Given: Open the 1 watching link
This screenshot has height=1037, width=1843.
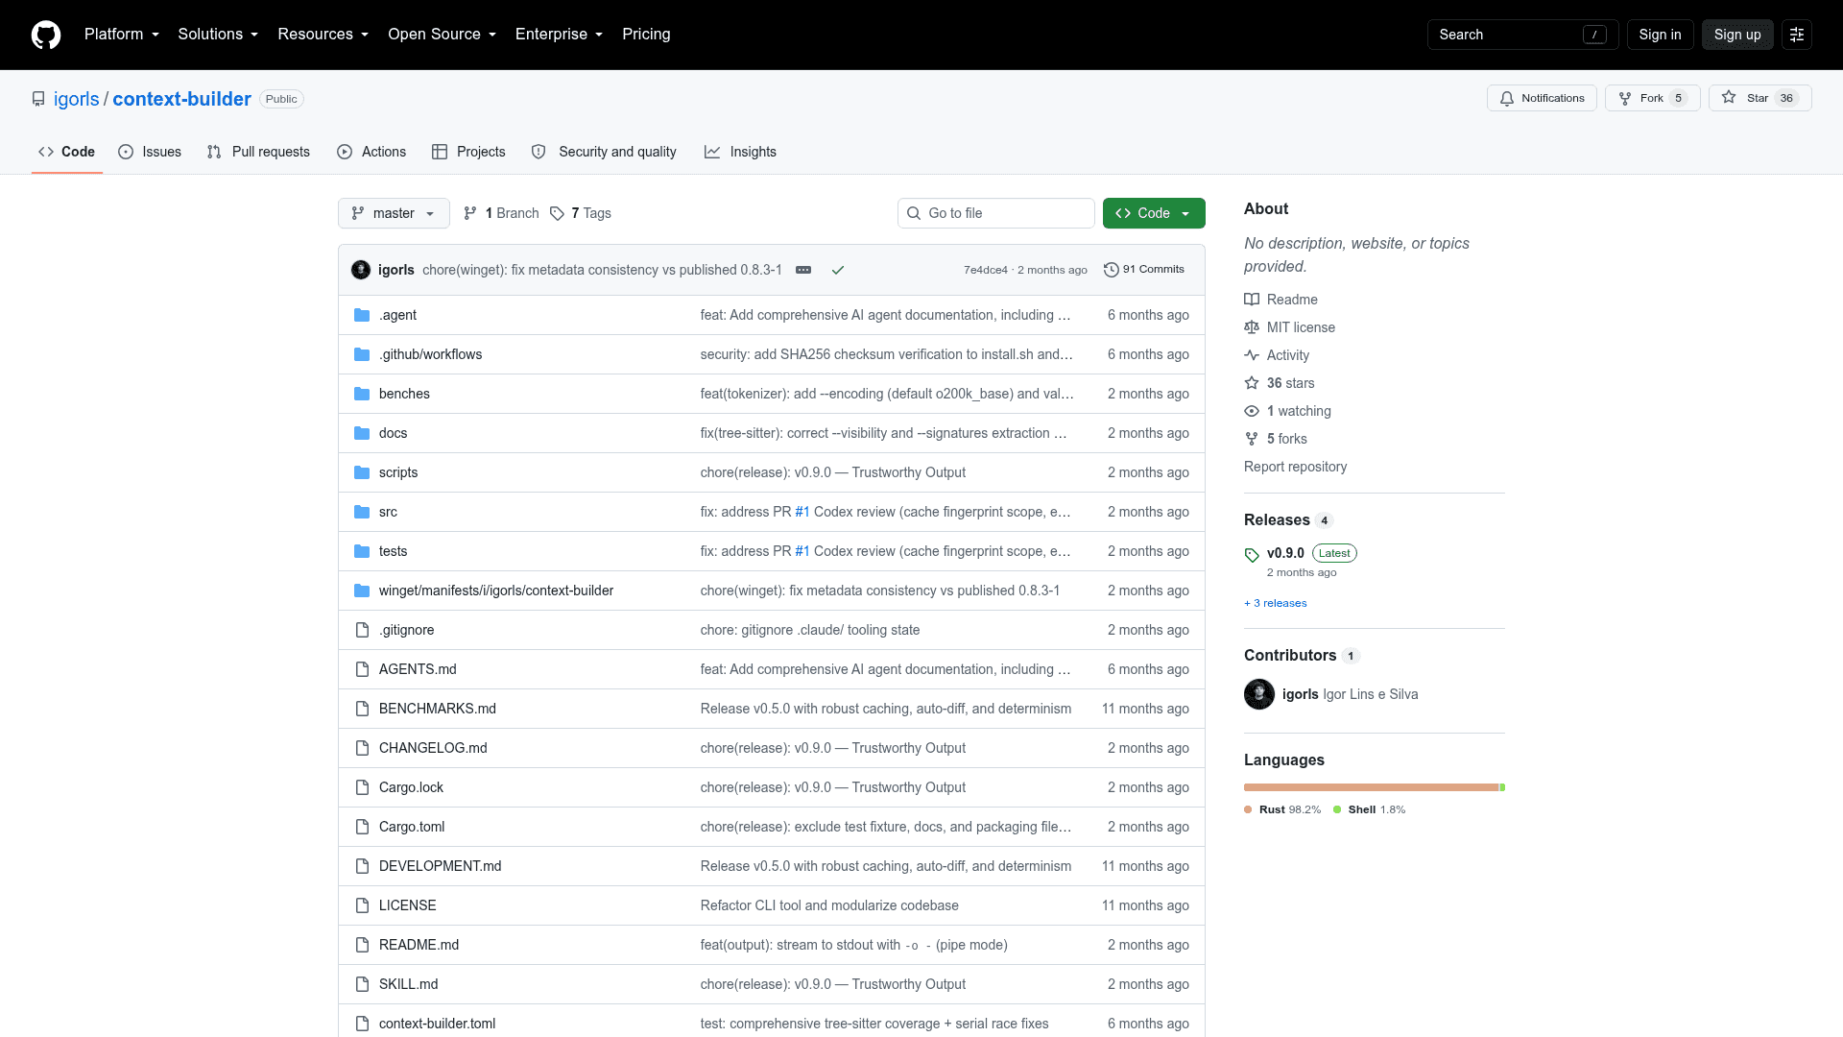Looking at the screenshot, I should point(1287,411).
